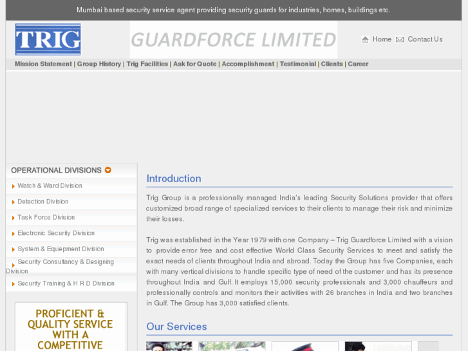468x351 pixels.
Task: Open Watch & Ward Division link
Action: tap(50, 186)
